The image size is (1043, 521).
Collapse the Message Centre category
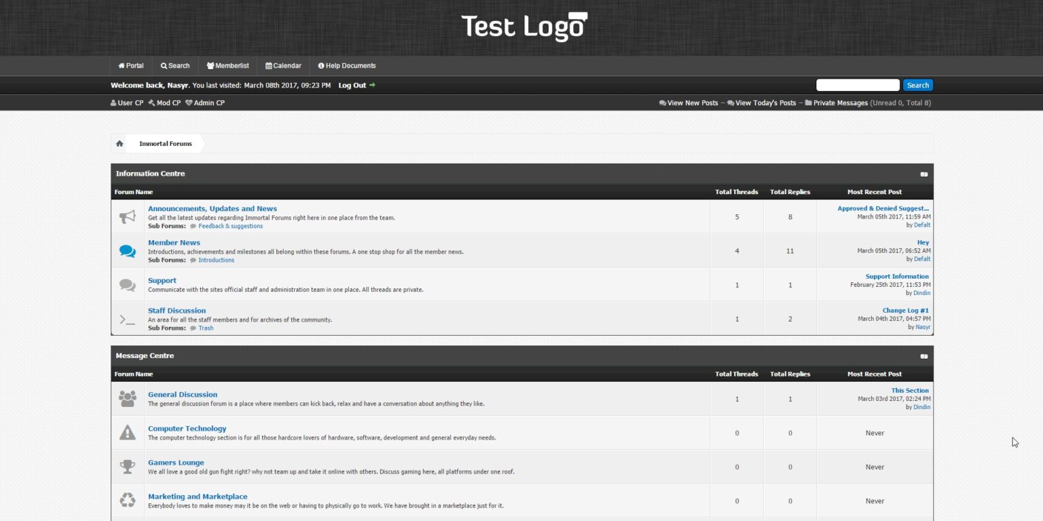click(x=923, y=355)
